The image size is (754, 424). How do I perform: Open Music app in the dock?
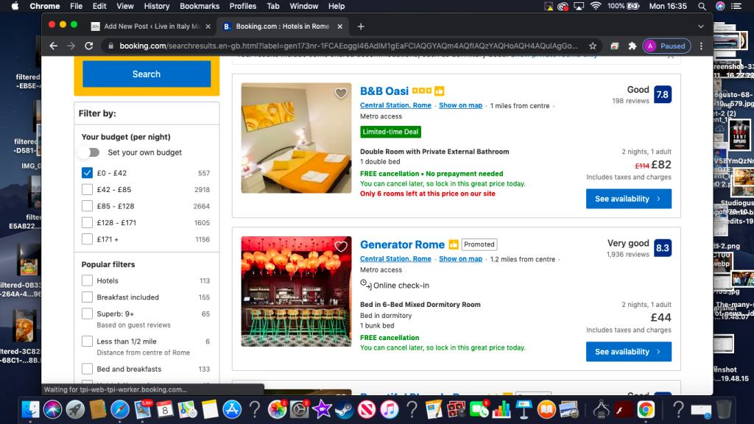tap(389, 409)
